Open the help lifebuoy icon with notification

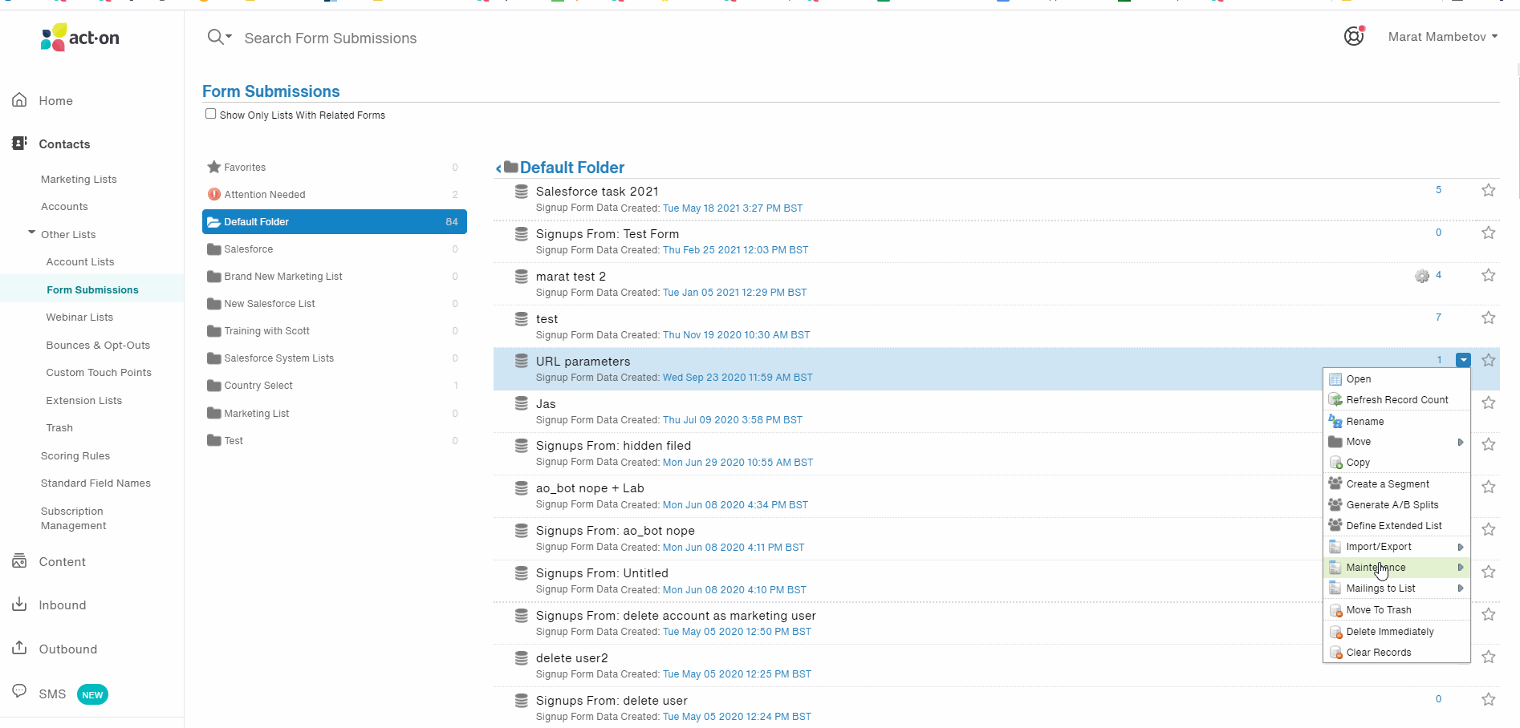click(1354, 36)
